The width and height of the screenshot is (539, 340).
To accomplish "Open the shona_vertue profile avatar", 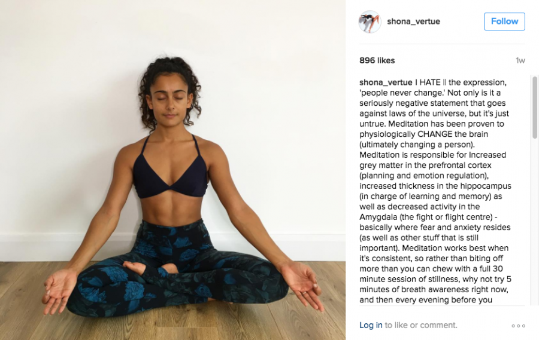I will [x=370, y=22].
